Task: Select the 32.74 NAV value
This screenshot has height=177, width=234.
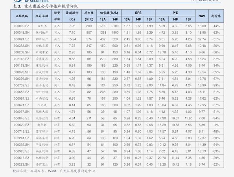Action: pos(202,39)
